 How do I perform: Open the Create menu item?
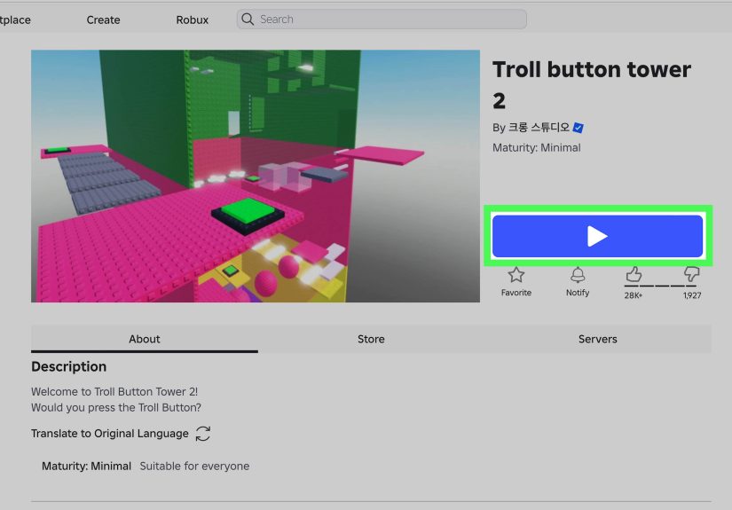(x=103, y=20)
